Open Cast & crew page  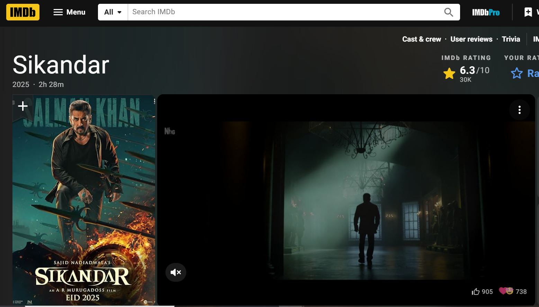click(421, 39)
